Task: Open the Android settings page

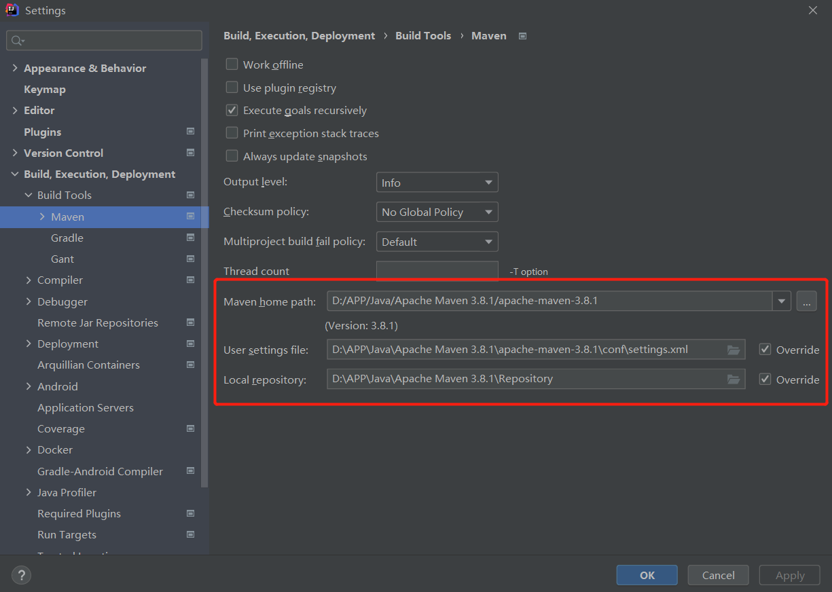Action: click(58, 386)
